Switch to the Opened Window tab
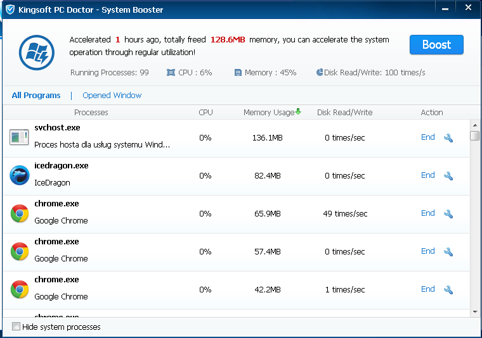The width and height of the screenshot is (482, 338). pyautogui.click(x=112, y=96)
